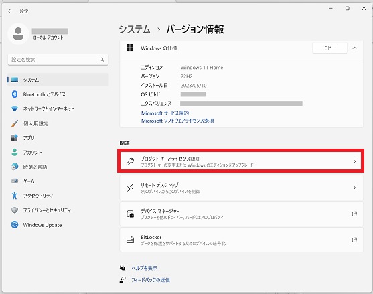Open Microsoft サービス規約 link

[x=165, y=113]
